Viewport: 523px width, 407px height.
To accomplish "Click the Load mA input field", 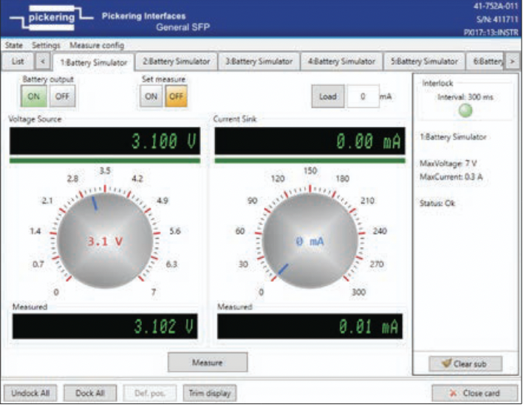I will click(x=361, y=97).
